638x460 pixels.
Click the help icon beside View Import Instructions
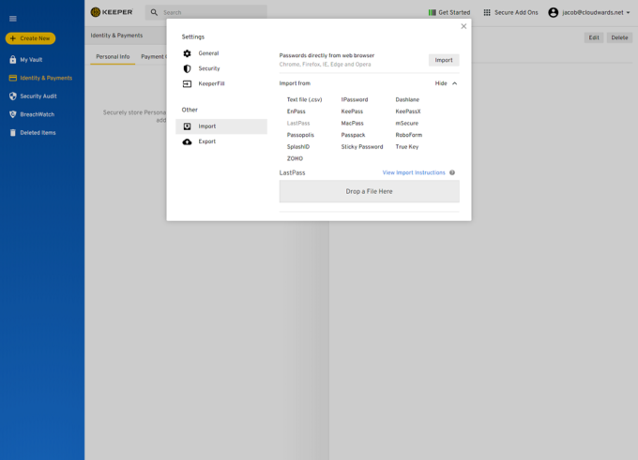[452, 172]
